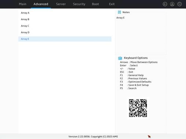Image resolution: width=186 pixels, height=139 pixels.
Task: Click "Array E" text in Notes panel
Action: 120,18
